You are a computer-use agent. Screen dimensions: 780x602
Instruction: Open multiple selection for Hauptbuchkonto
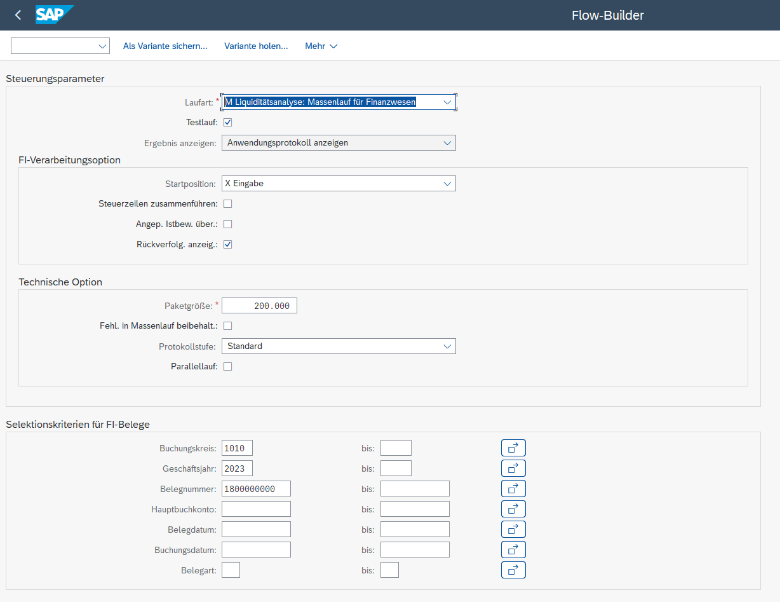[x=513, y=509]
